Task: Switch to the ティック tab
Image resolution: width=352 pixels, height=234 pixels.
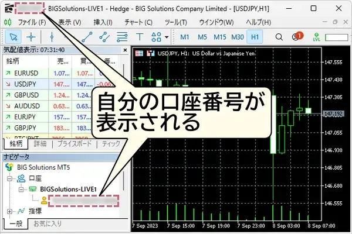Action: [111, 143]
